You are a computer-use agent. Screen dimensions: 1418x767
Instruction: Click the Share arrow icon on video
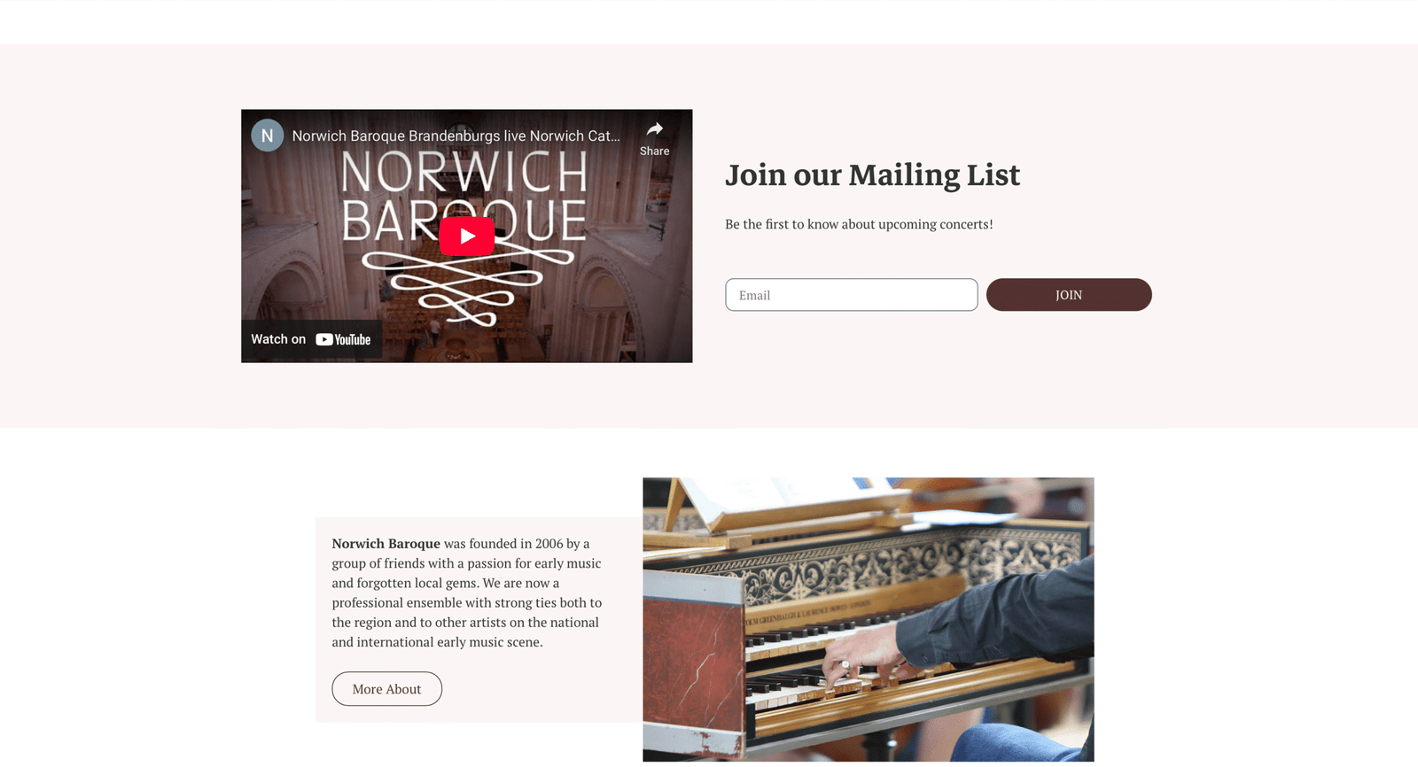point(655,128)
